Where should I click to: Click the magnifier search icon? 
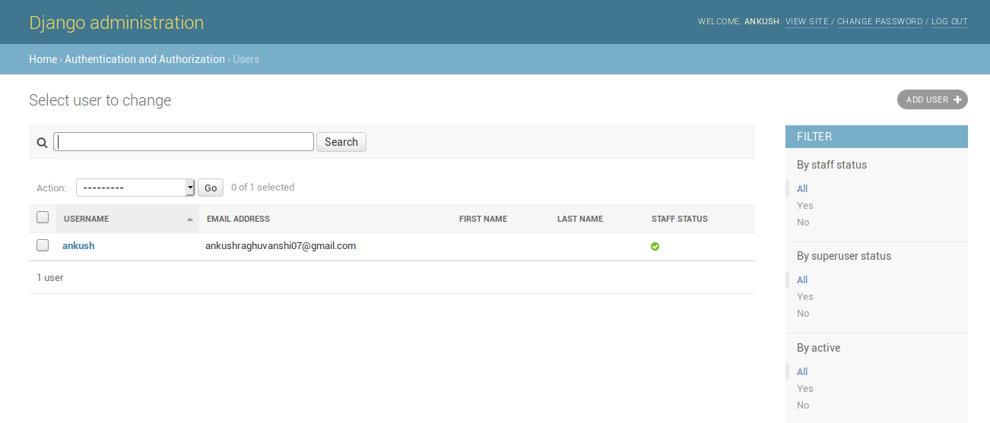(43, 142)
